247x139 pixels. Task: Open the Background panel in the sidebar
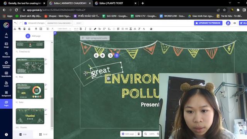pyautogui.click(x=6, y=93)
